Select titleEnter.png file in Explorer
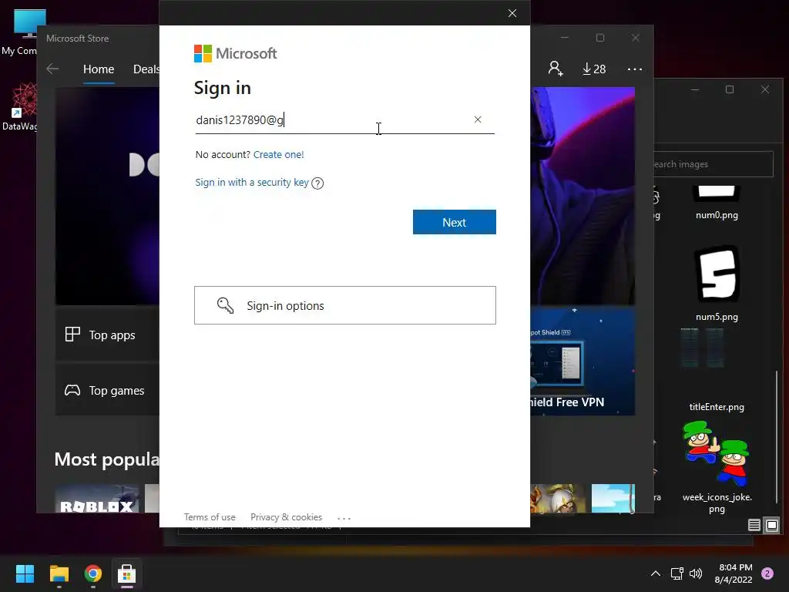This screenshot has width=789, height=592. (717, 371)
